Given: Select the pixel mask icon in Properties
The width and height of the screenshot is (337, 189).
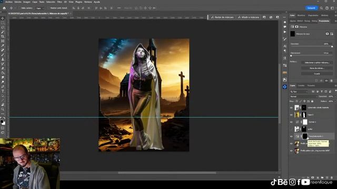Looking at the screenshot, I should click(x=327, y=34).
